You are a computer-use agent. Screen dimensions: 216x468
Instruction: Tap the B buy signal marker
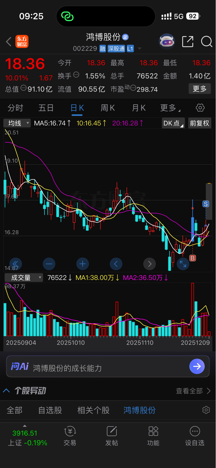193,258
